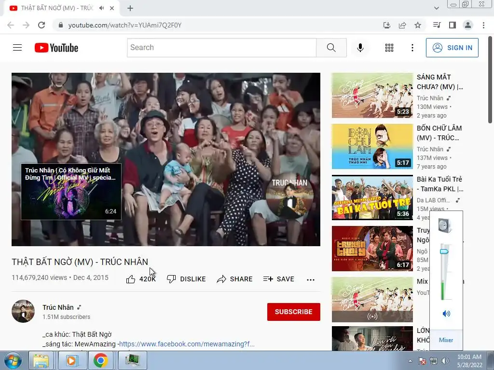Click the address bar URL
This screenshot has width=494, height=370.
[x=125, y=25]
